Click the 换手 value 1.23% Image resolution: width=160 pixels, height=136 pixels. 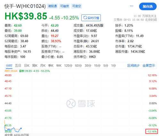tap(129, 26)
